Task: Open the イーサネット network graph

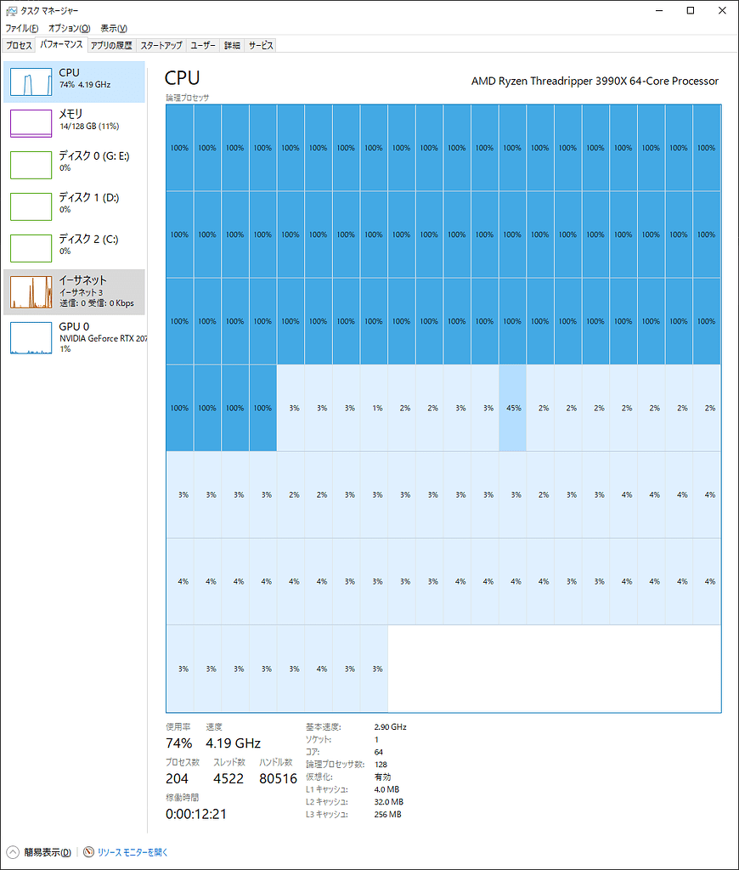Action: pyautogui.click(x=75, y=290)
